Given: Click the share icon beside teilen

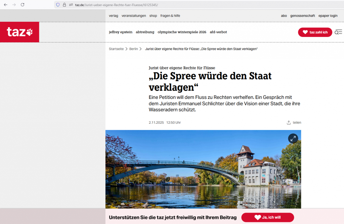Looking at the screenshot, I should coord(289,123).
